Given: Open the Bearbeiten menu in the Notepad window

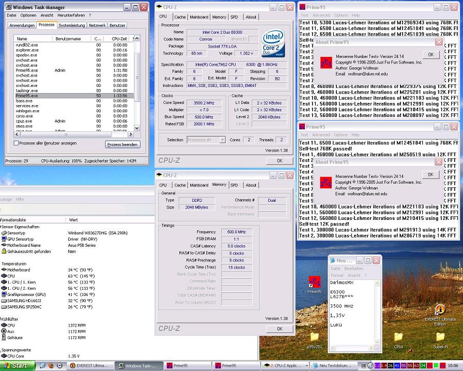Looking at the screenshot, I should coord(353,269).
